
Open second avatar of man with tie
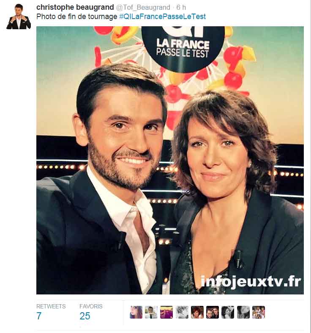point(151,312)
